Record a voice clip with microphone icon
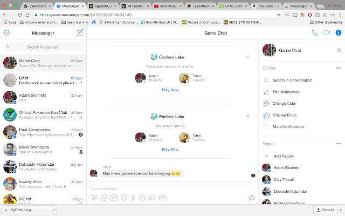The width and height of the screenshot is (345, 216). pyautogui.click(x=133, y=198)
